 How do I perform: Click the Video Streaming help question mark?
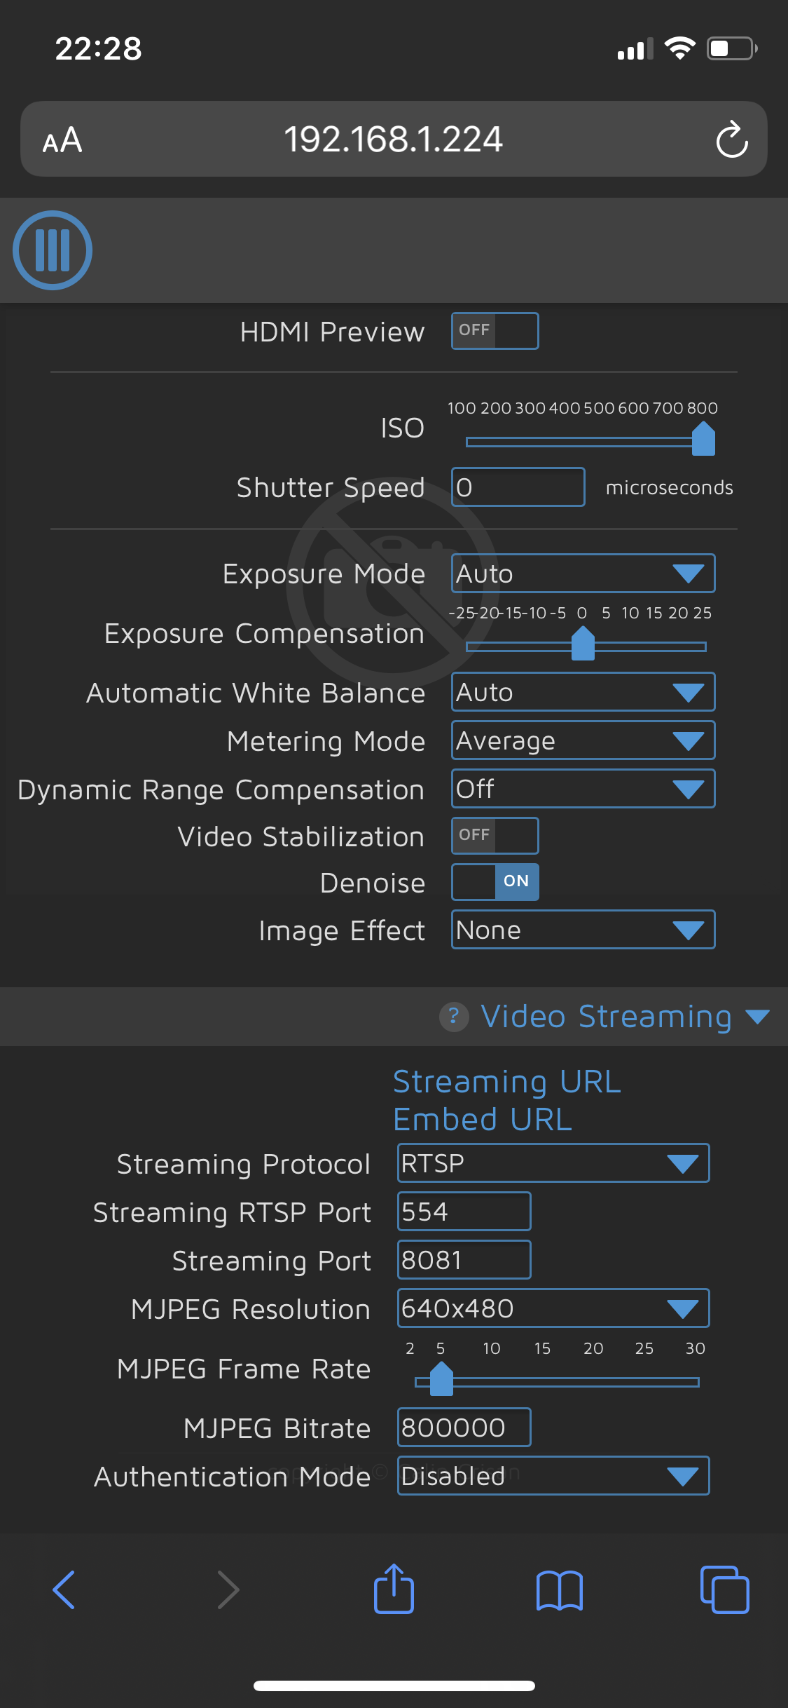click(454, 1017)
